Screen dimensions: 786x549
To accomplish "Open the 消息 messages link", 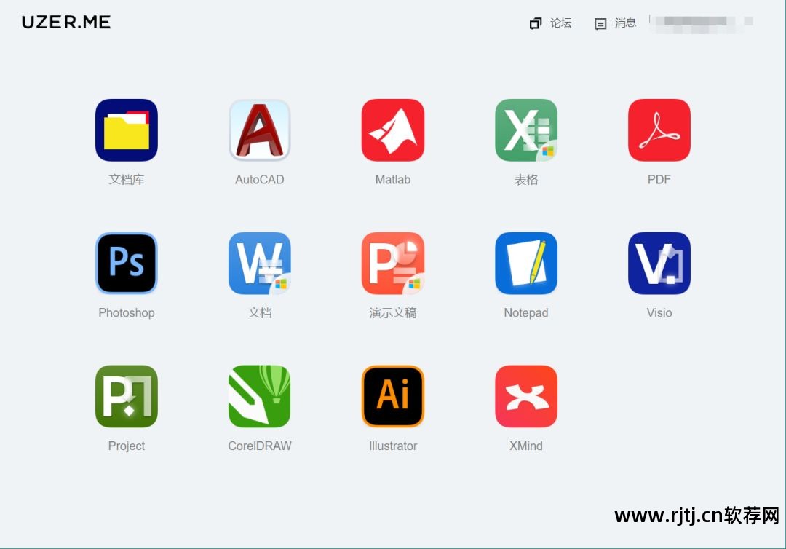I will coord(626,23).
